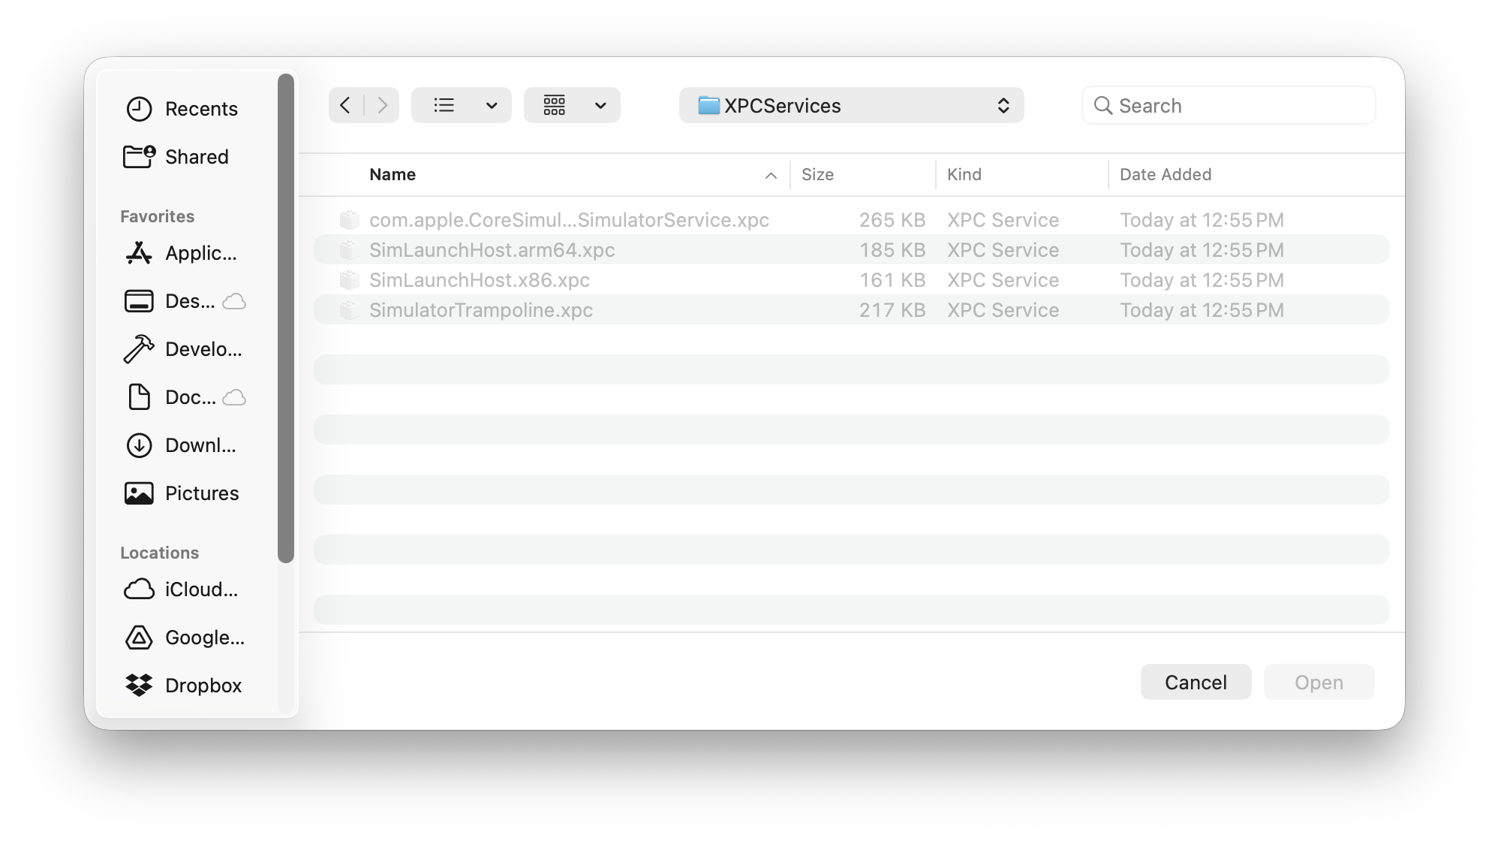Sort files by the Kind column
Screen dimensions: 1489x841
[x=964, y=173]
